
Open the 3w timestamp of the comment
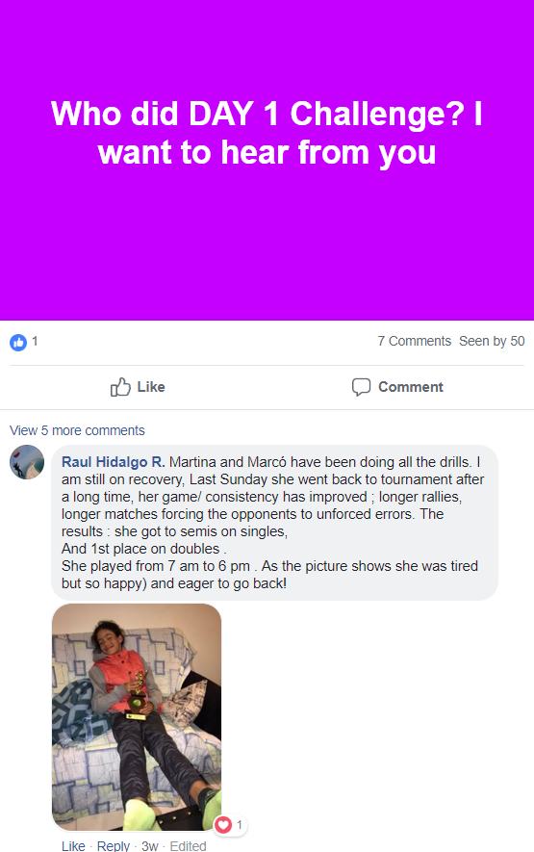pyautogui.click(x=150, y=845)
